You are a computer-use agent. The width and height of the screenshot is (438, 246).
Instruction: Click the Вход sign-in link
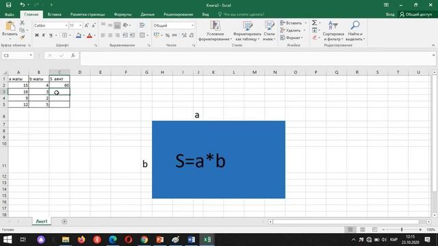click(x=390, y=14)
